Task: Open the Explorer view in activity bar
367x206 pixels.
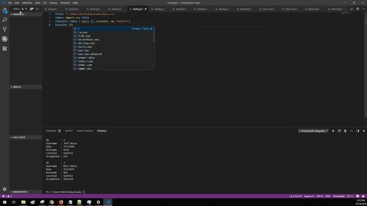Action: click(x=5, y=10)
